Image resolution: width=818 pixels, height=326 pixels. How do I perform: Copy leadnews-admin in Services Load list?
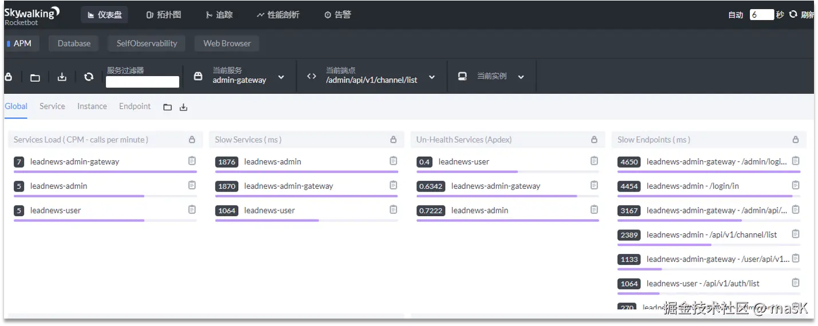(192, 185)
